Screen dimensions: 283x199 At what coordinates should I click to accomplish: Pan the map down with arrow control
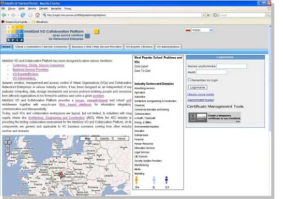pos(7,146)
